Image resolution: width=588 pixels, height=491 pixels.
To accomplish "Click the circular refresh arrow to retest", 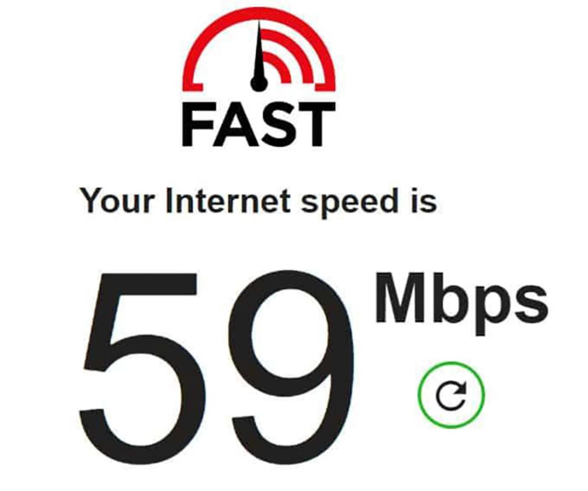I will pyautogui.click(x=451, y=395).
